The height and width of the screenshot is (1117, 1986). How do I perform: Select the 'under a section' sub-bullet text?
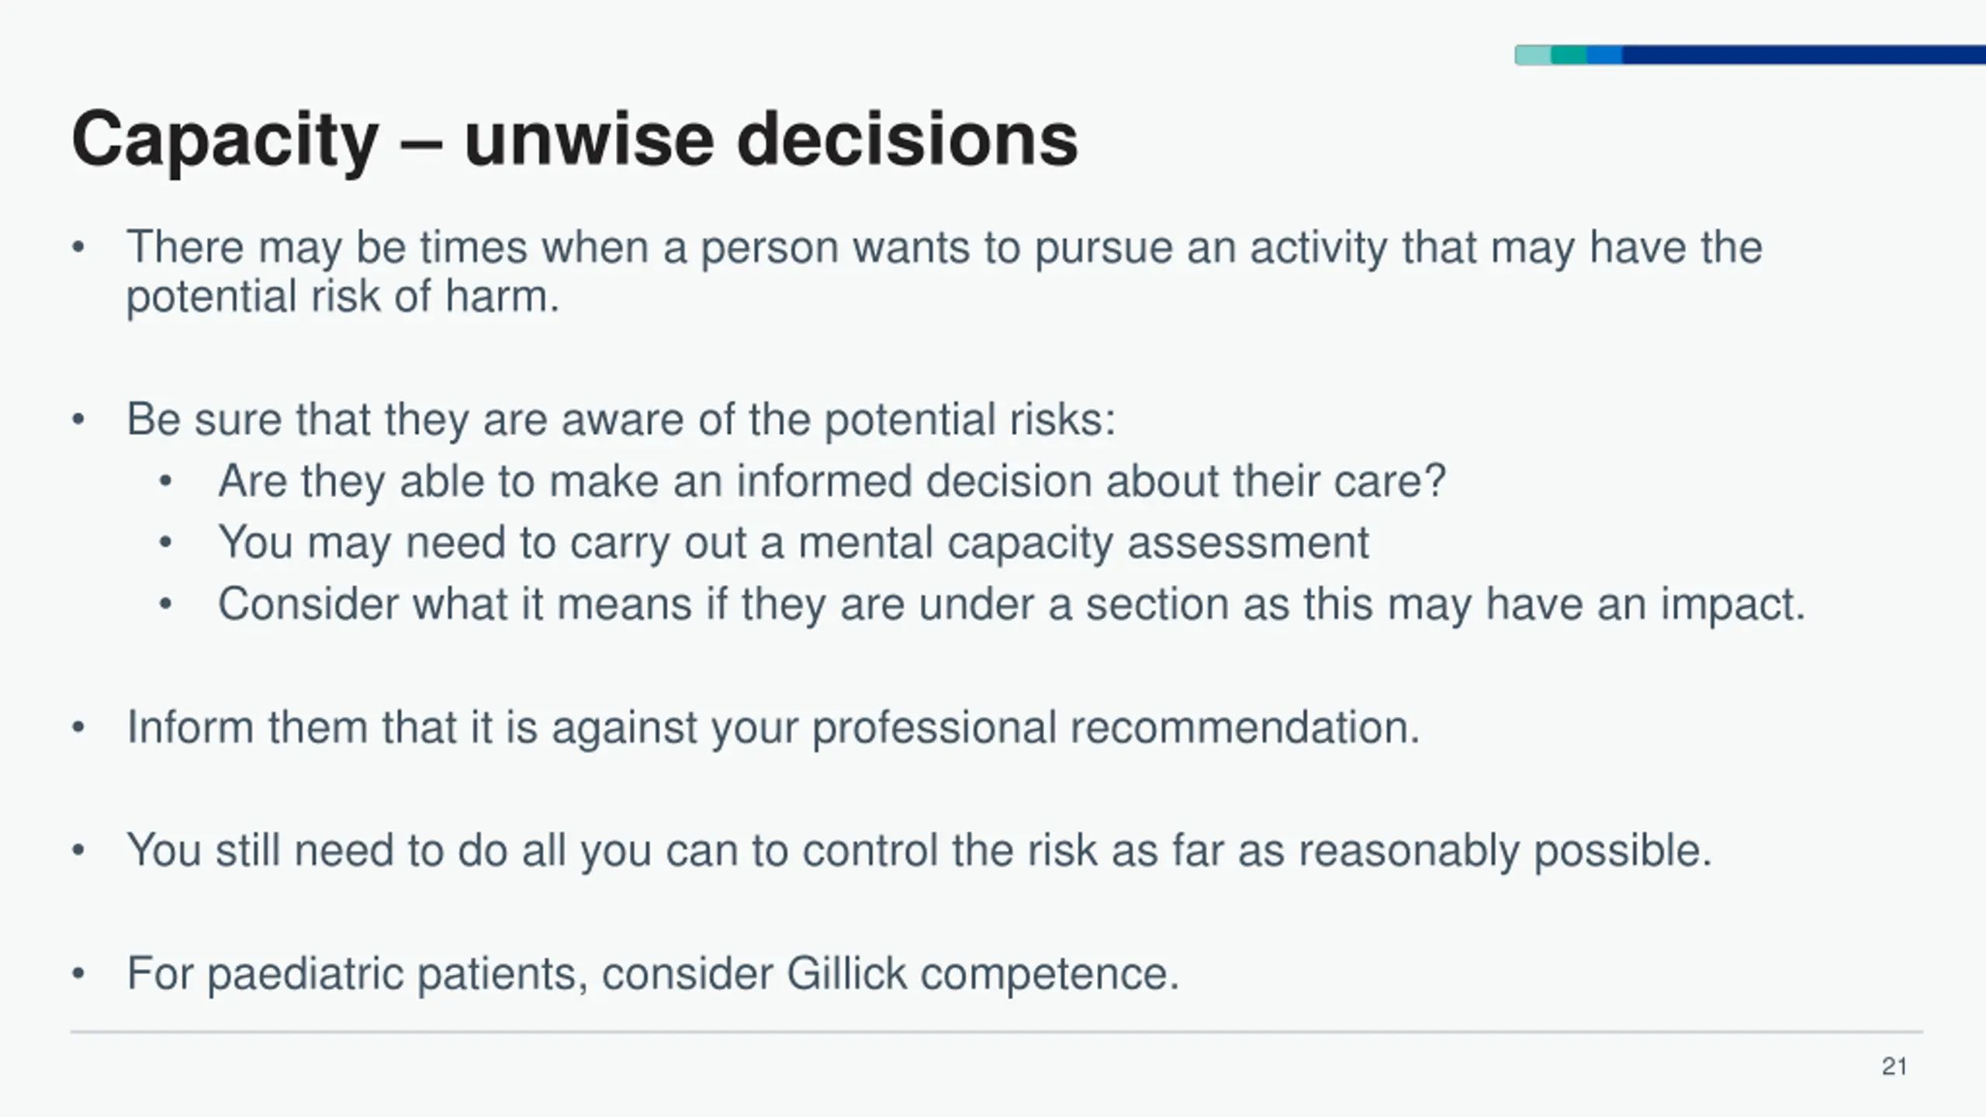coord(1012,604)
